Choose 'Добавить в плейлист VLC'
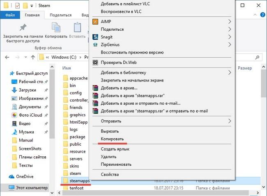 (x=125, y=4)
